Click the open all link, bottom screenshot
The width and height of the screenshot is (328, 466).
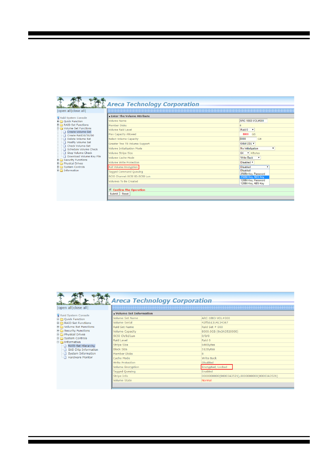coord(65,308)
